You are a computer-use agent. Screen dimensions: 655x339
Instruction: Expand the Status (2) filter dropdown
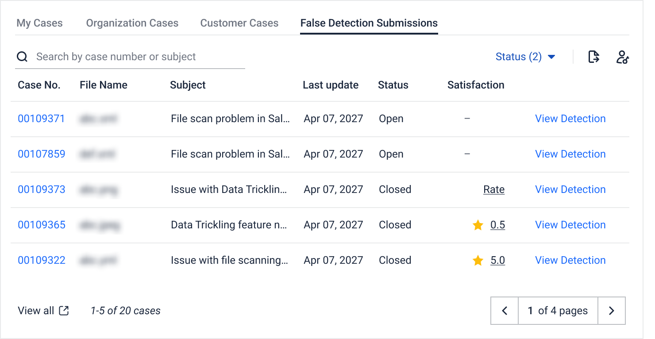(525, 57)
